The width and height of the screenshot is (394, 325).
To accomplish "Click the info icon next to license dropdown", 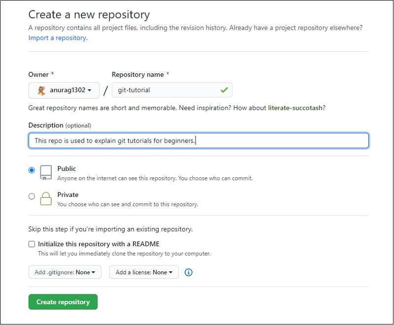I will (188, 272).
